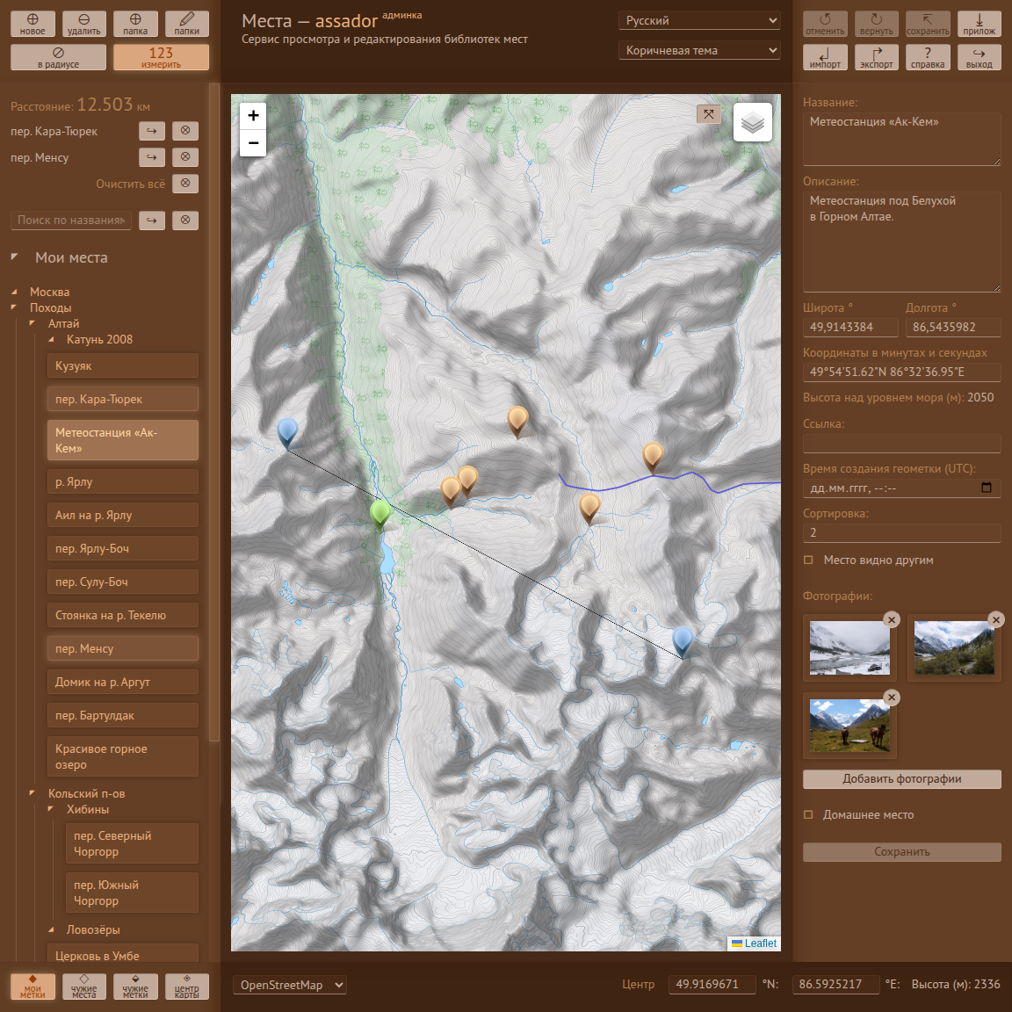This screenshot has height=1012, width=1012.
Task: Collapse the 'Мои места' section
Action: [15, 257]
